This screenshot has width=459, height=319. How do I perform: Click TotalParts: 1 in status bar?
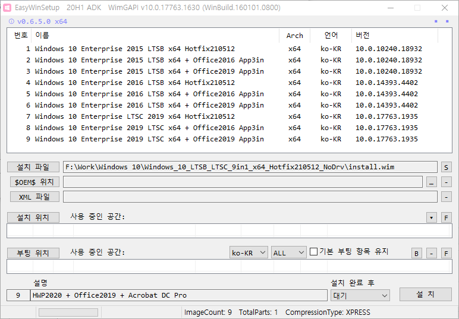click(x=258, y=312)
